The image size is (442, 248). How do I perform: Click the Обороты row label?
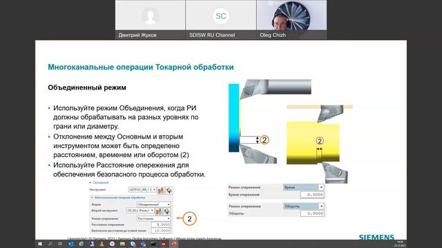point(236,214)
